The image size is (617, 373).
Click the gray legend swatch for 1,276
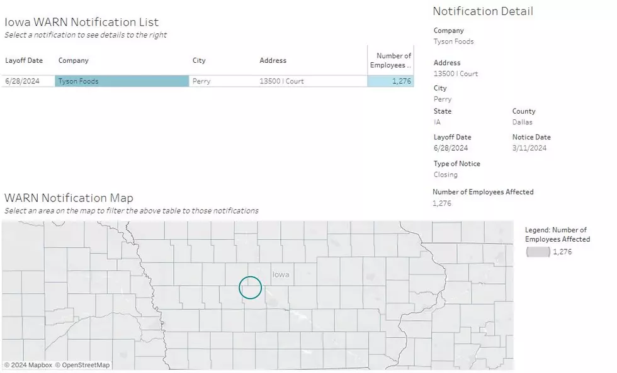point(538,252)
